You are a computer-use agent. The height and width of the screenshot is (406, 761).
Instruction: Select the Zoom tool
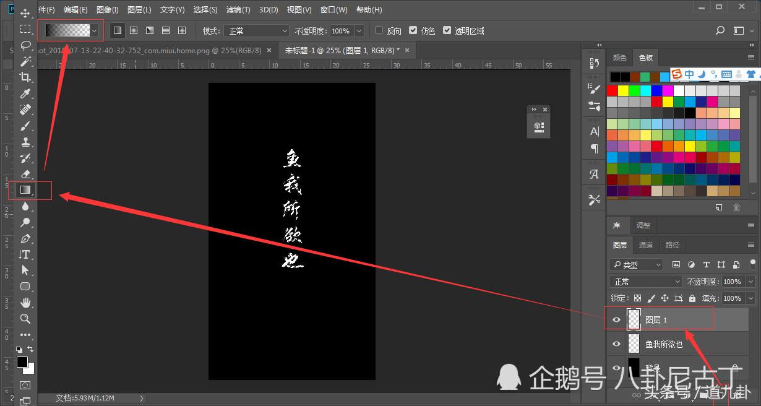tap(25, 319)
